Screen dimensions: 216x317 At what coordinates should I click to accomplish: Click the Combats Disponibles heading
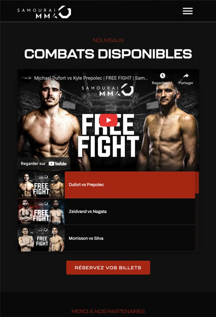pos(108,54)
